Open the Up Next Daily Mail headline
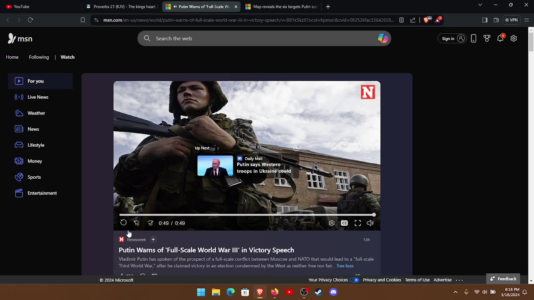The image size is (534, 300). coord(264,168)
